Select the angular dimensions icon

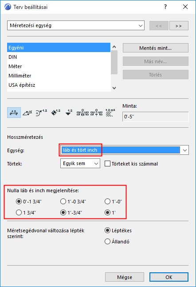pos(27,113)
